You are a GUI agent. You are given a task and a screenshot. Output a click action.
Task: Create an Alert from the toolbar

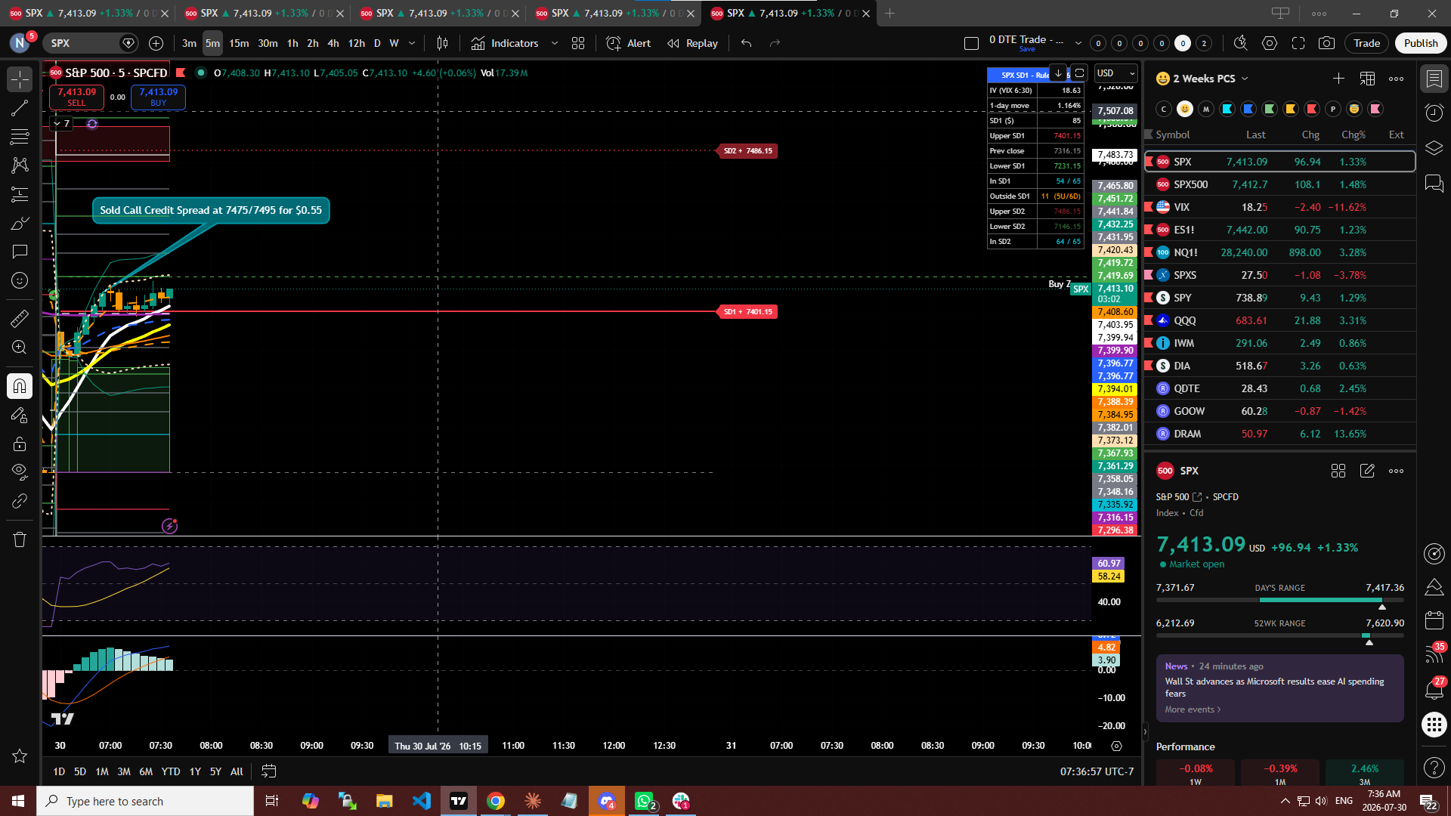(628, 43)
